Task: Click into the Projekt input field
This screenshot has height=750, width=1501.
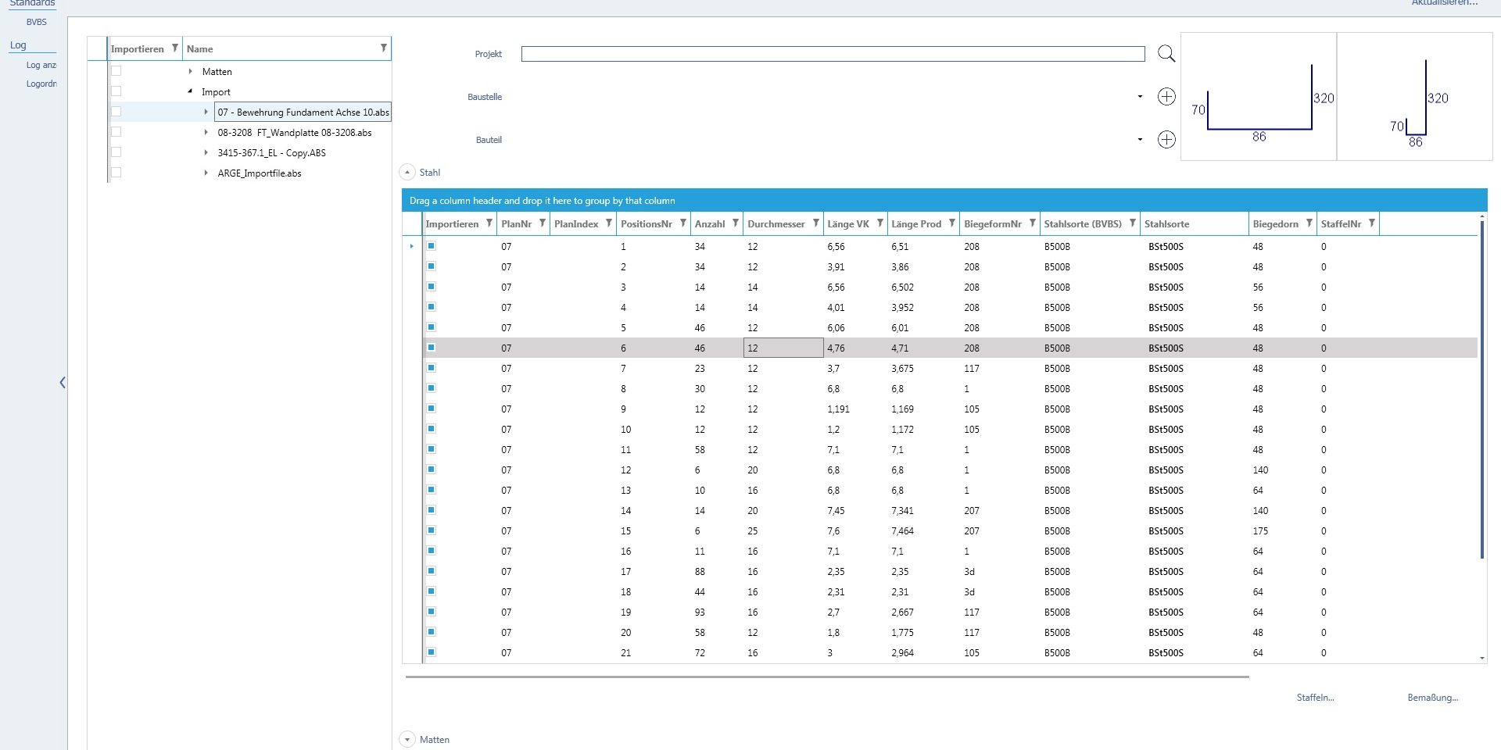Action: pyautogui.click(x=833, y=54)
